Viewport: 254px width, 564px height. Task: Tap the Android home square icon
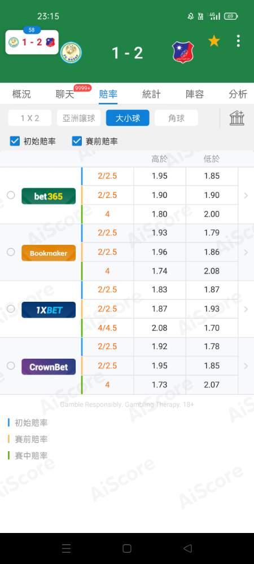(x=126, y=548)
